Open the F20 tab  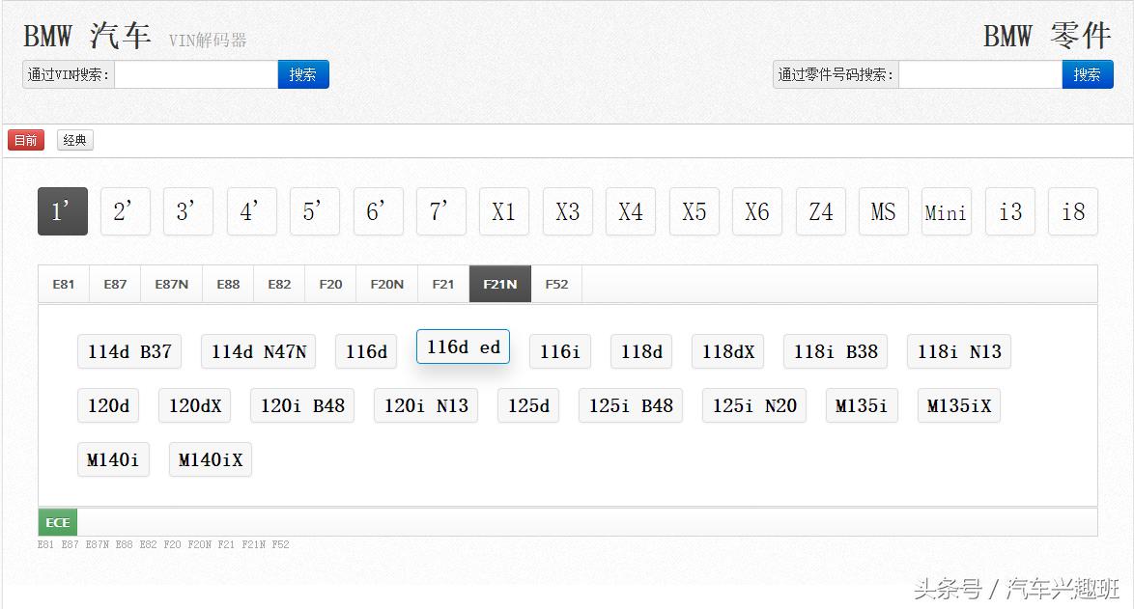coord(330,284)
